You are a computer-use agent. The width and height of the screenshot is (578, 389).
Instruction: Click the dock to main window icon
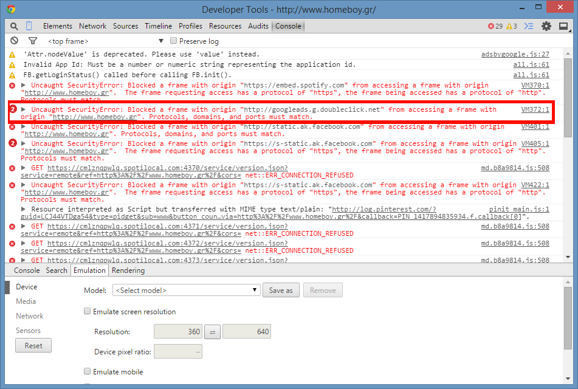tap(563, 26)
